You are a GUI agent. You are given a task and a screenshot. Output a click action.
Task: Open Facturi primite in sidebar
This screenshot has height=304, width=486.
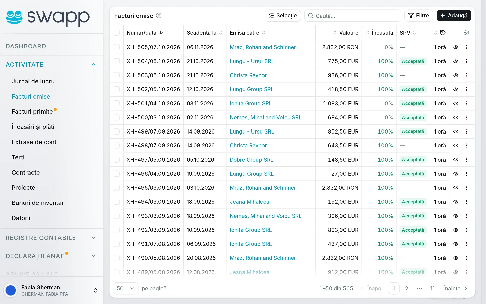coord(32,112)
